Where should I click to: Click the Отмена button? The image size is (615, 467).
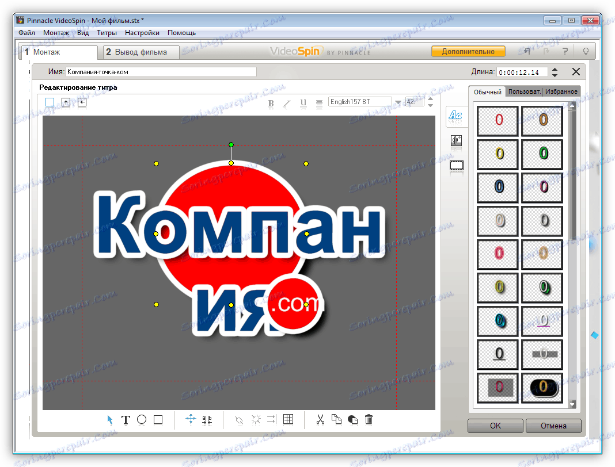[553, 426]
